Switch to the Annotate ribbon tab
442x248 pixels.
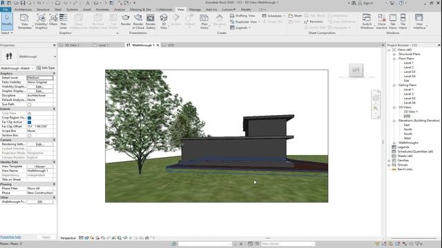[x=102, y=9]
